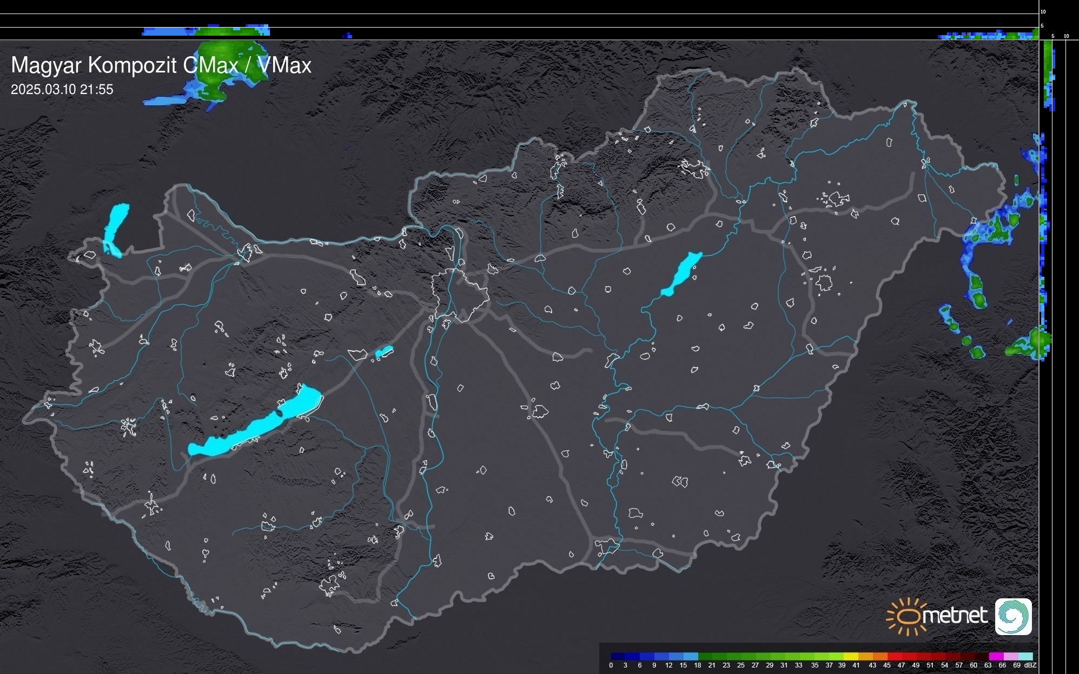1079x674 pixels.
Task: Click the yellow 39-41 dBZ color swatch
Action: (x=851, y=656)
